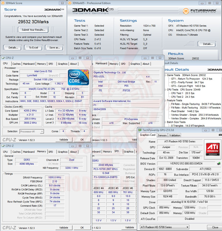Switch to Validation tab in GPU-Z

tap(175, 135)
